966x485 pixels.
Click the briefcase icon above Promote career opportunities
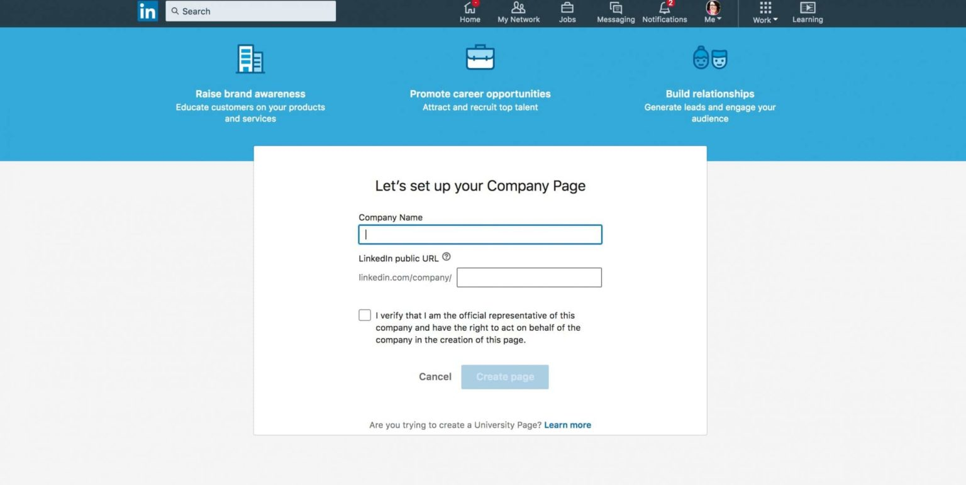pos(480,57)
